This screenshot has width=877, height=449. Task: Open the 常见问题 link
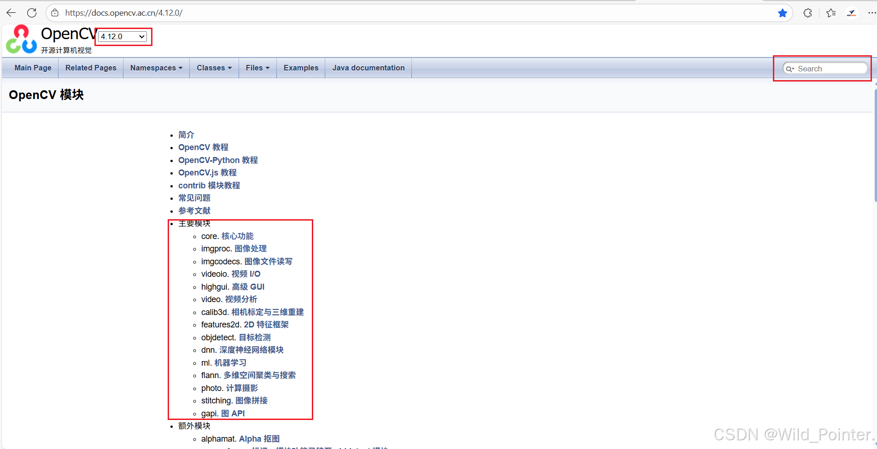pos(194,198)
